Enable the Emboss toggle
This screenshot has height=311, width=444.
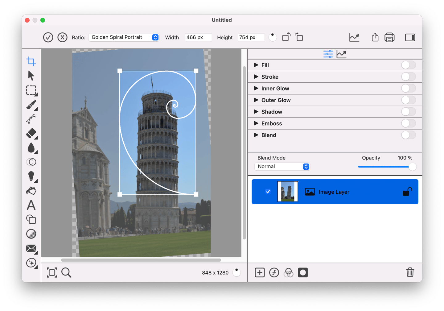click(x=409, y=123)
